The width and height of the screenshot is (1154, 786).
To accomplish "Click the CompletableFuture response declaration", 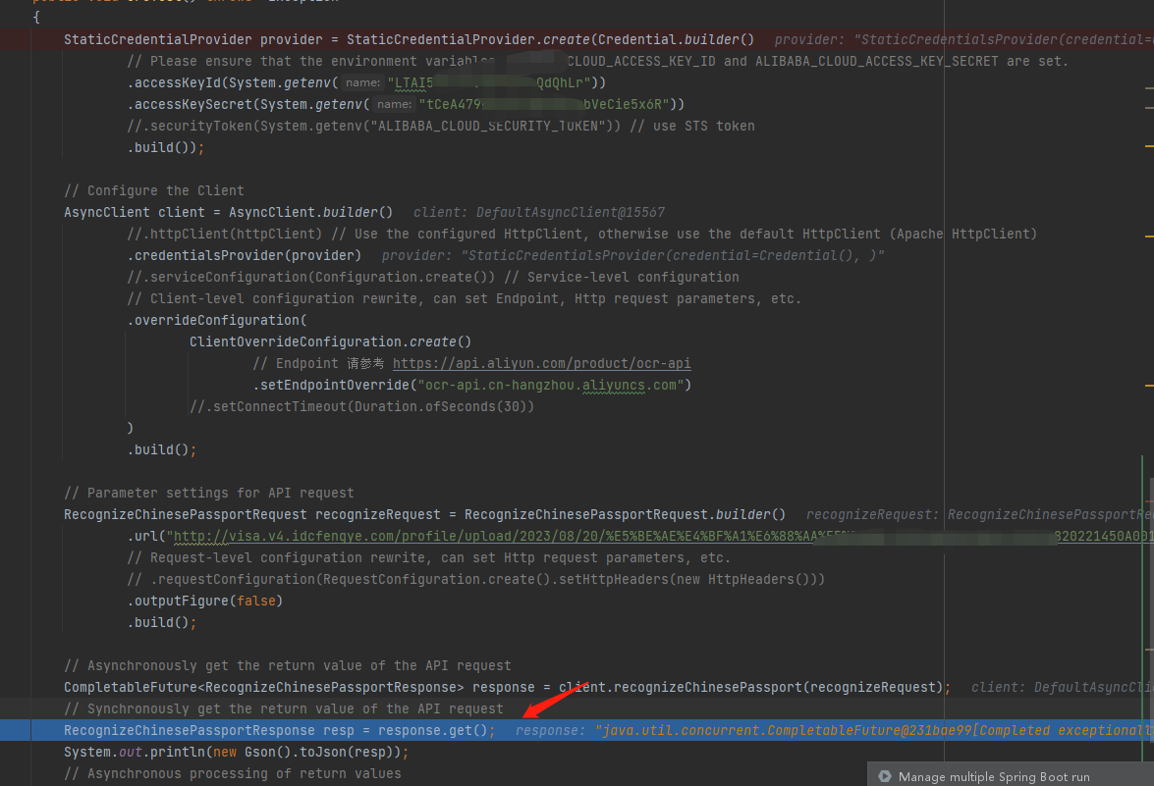I will click(x=299, y=687).
